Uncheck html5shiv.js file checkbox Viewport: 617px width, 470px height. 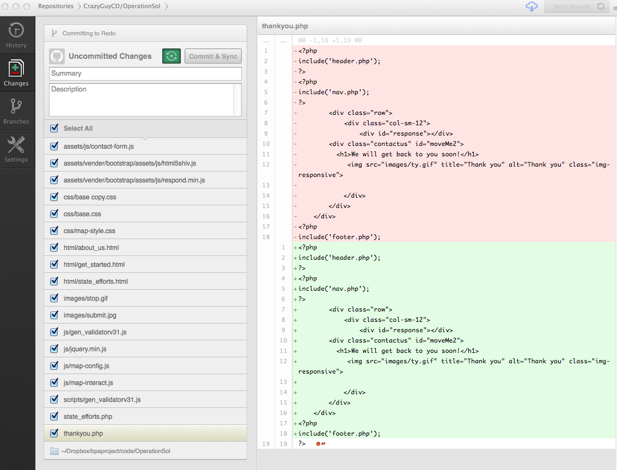(x=54, y=163)
